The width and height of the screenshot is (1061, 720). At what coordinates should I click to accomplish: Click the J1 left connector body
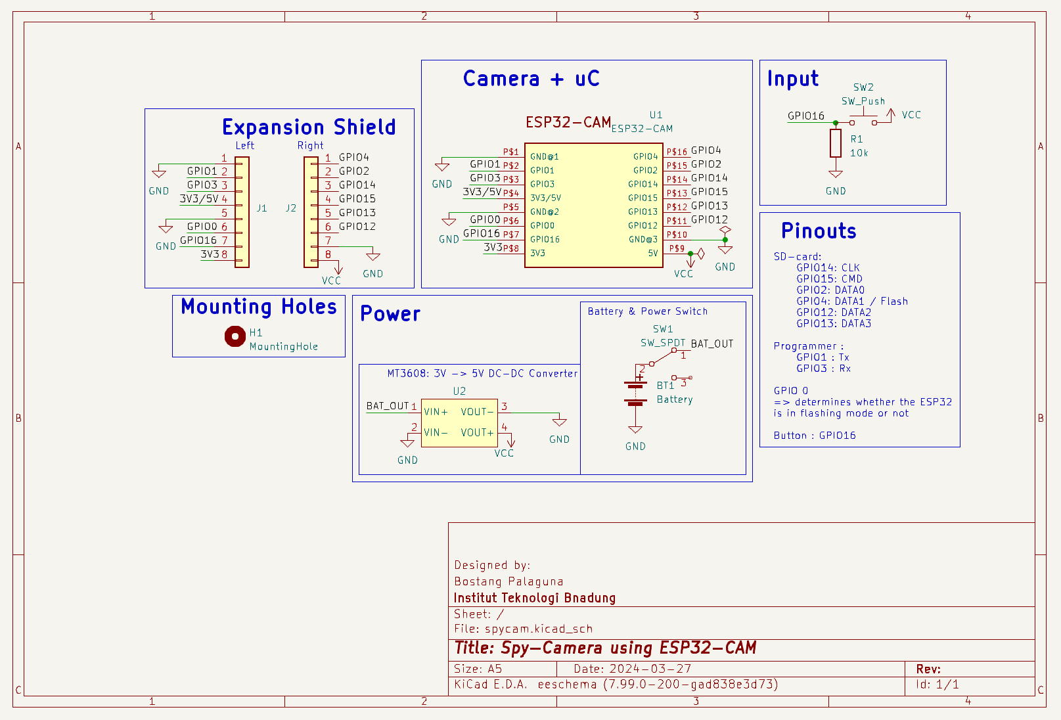pyautogui.click(x=242, y=212)
